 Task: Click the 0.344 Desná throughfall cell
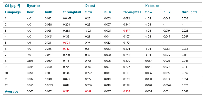127,24
